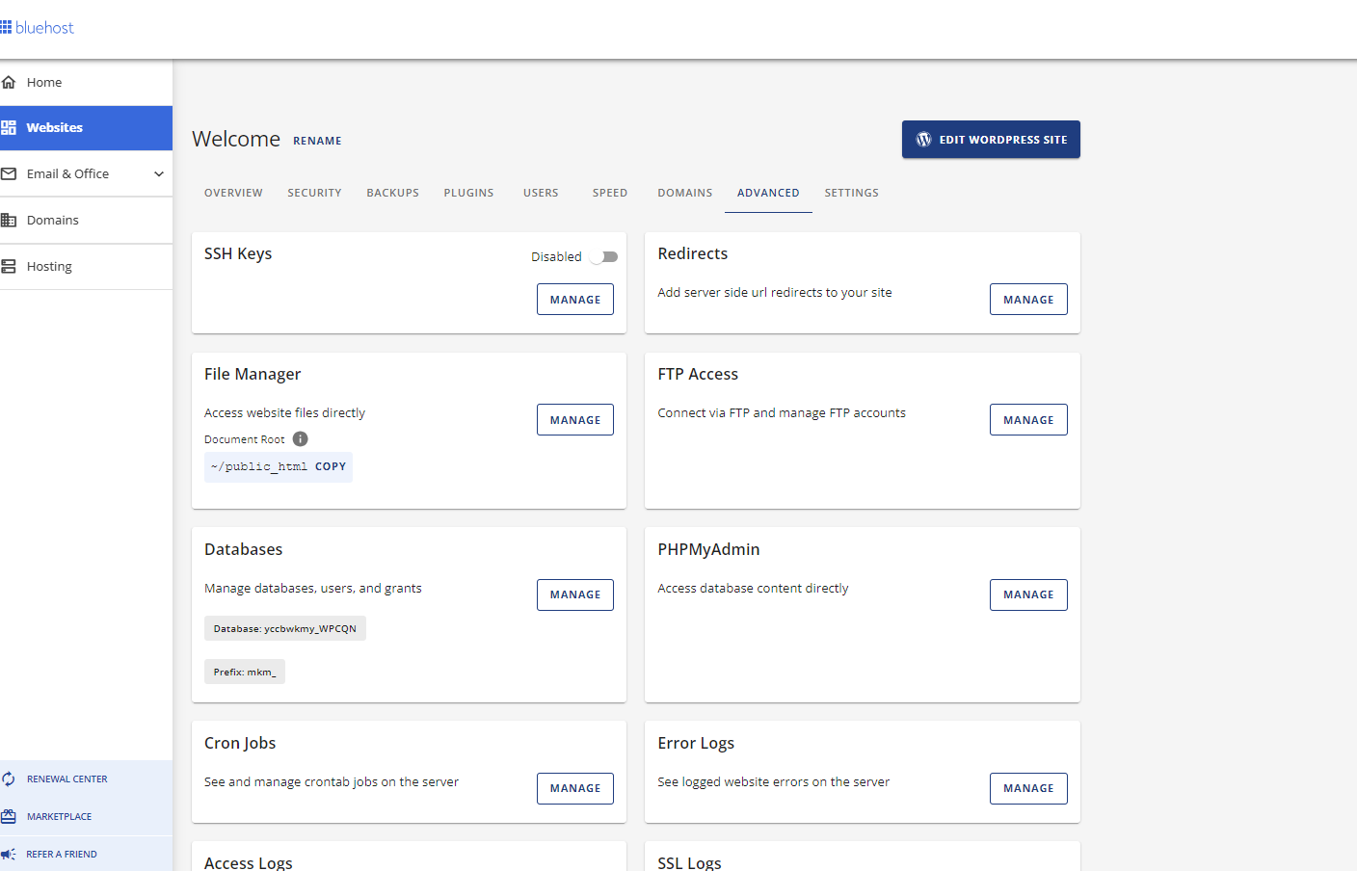Image resolution: width=1357 pixels, height=871 pixels.
Task: Click Manage for PHPMyAdmin
Action: (x=1028, y=594)
